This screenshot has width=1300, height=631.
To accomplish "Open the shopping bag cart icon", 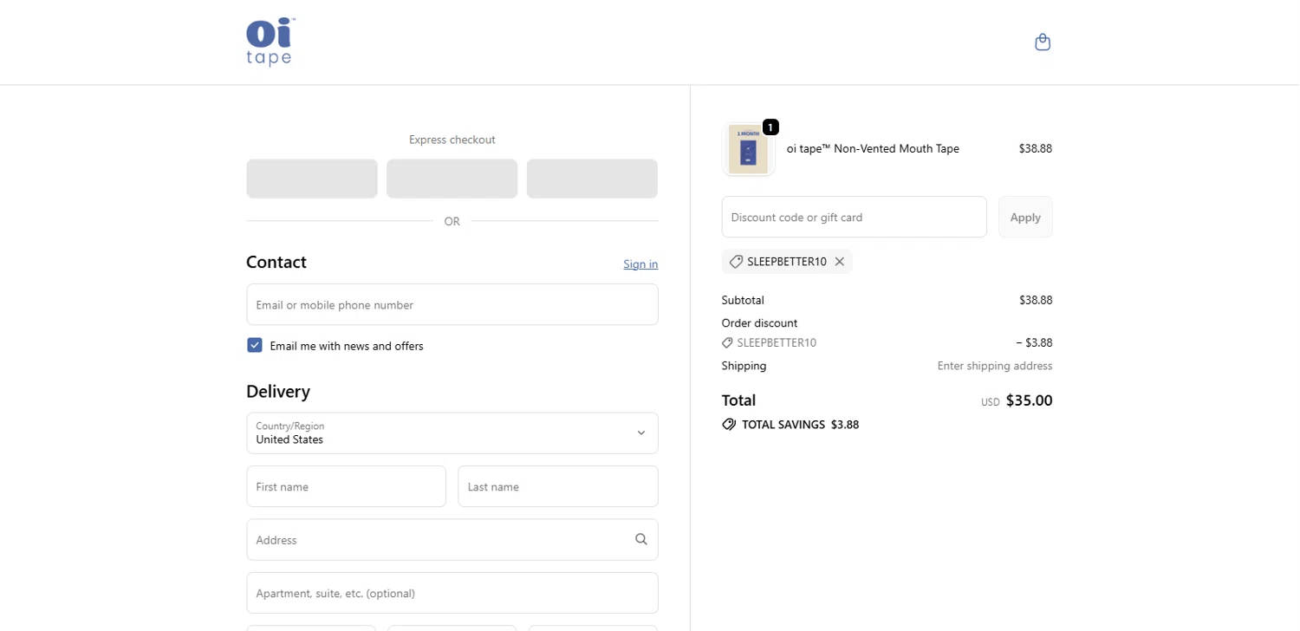I will (1043, 42).
